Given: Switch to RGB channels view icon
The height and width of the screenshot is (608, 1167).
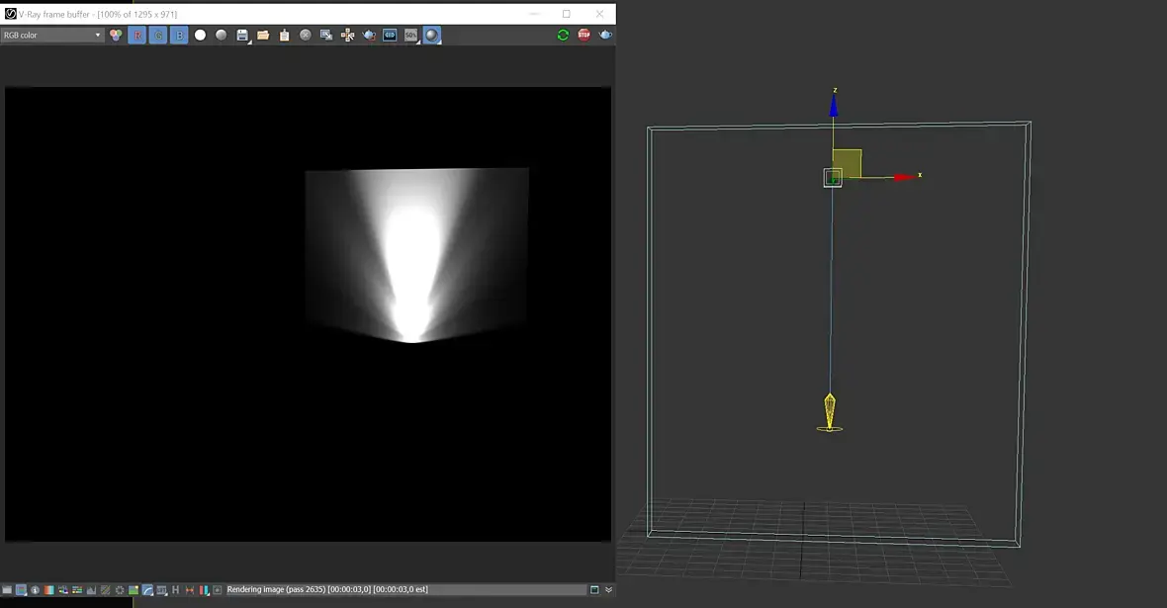Looking at the screenshot, I should [116, 35].
